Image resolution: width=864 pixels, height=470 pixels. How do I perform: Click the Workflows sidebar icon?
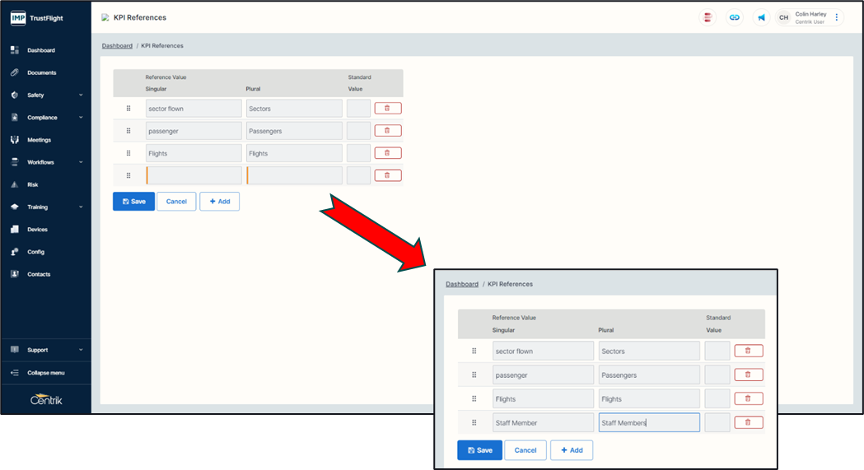coord(15,162)
